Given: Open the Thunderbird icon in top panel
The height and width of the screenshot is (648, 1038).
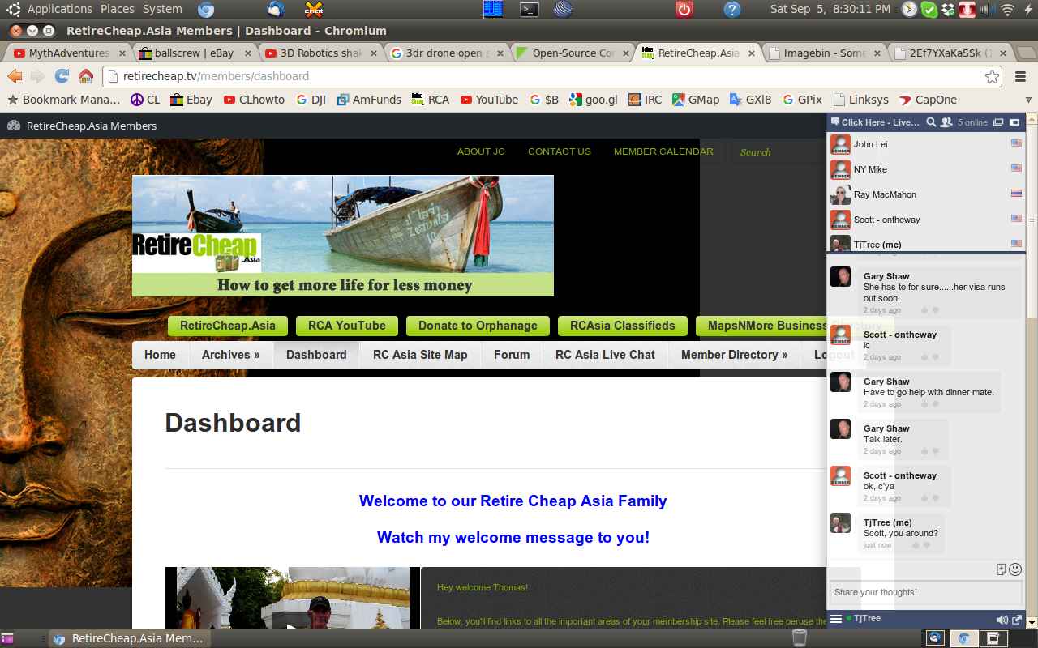Looking at the screenshot, I should pos(276,10).
